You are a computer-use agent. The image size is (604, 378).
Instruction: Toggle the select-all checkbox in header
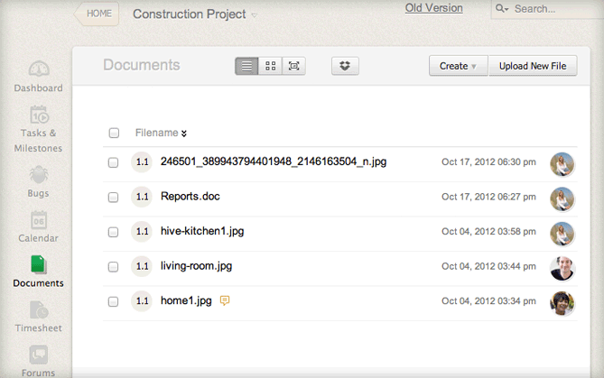point(114,134)
